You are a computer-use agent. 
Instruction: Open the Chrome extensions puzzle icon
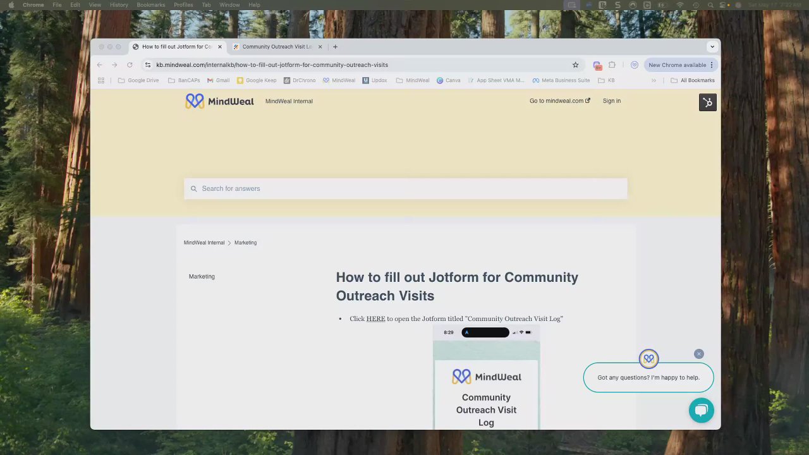[612, 64]
